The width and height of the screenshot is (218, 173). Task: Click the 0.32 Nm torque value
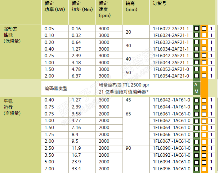point(76,36)
